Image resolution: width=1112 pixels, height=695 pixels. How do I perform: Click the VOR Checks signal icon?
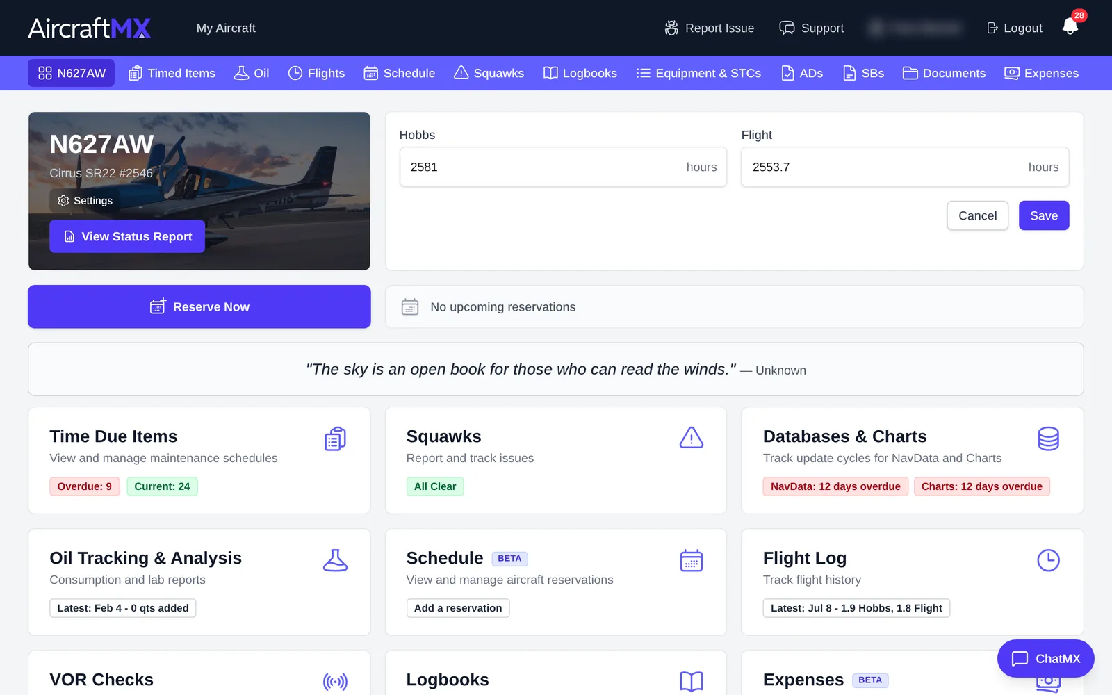click(x=335, y=682)
